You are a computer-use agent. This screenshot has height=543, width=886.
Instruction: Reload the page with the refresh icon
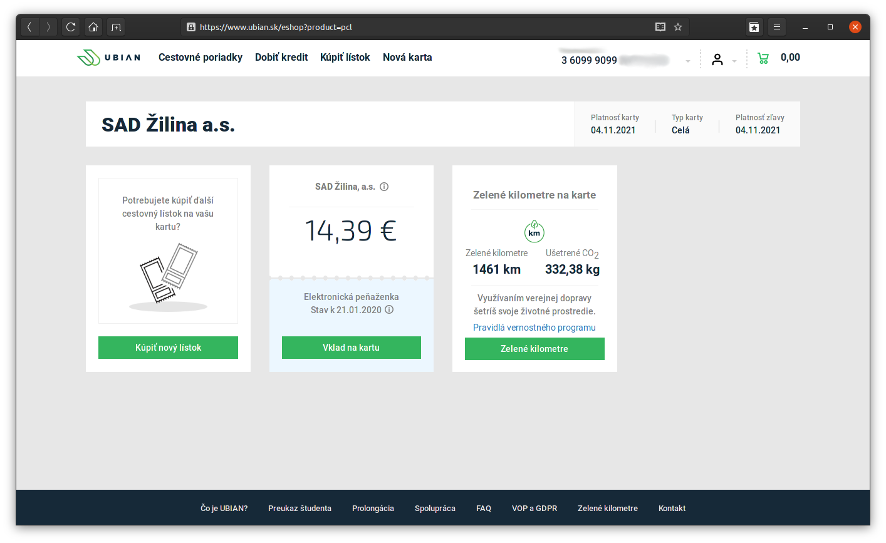click(71, 27)
